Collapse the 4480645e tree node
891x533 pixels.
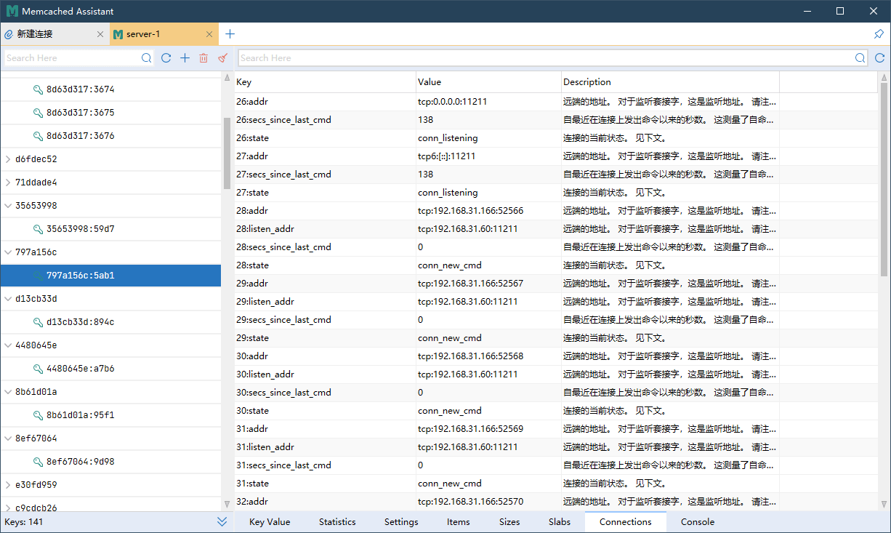pyautogui.click(x=7, y=345)
